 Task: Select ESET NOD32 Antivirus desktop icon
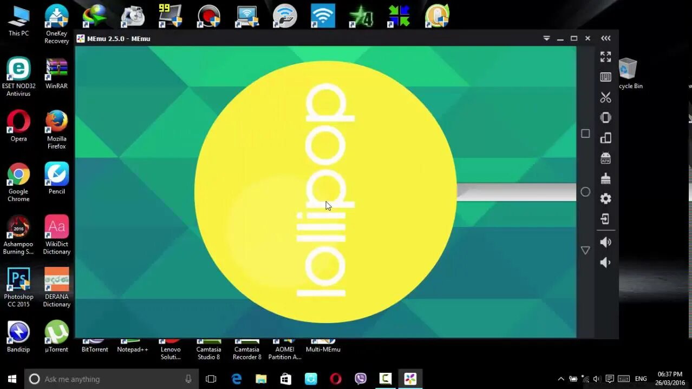(18, 77)
